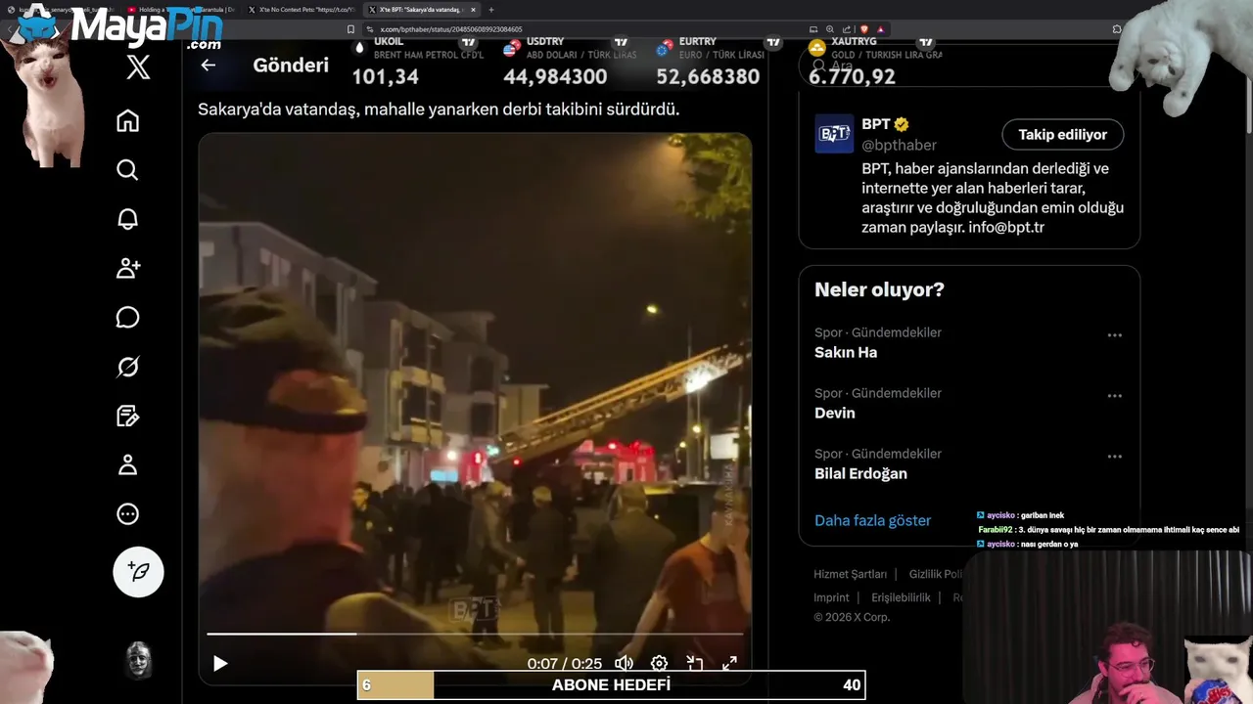Open the Erişilebilirlik footer link
The image size is (1253, 704).
click(x=901, y=597)
